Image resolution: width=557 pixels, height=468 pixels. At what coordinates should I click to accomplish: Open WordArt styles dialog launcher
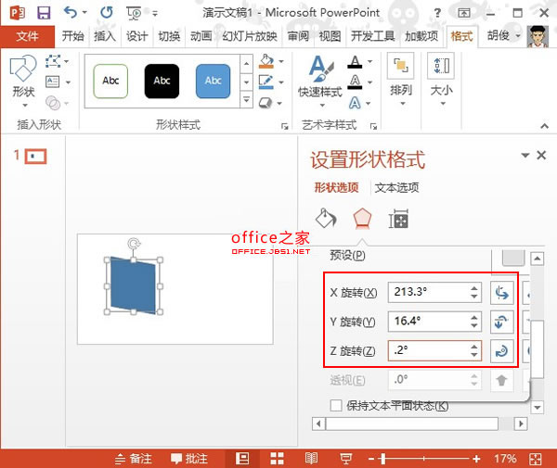373,126
